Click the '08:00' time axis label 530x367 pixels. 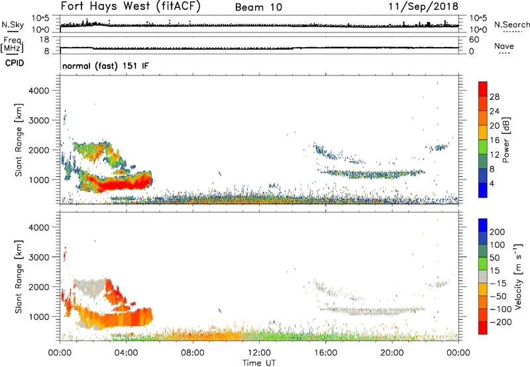click(x=193, y=353)
